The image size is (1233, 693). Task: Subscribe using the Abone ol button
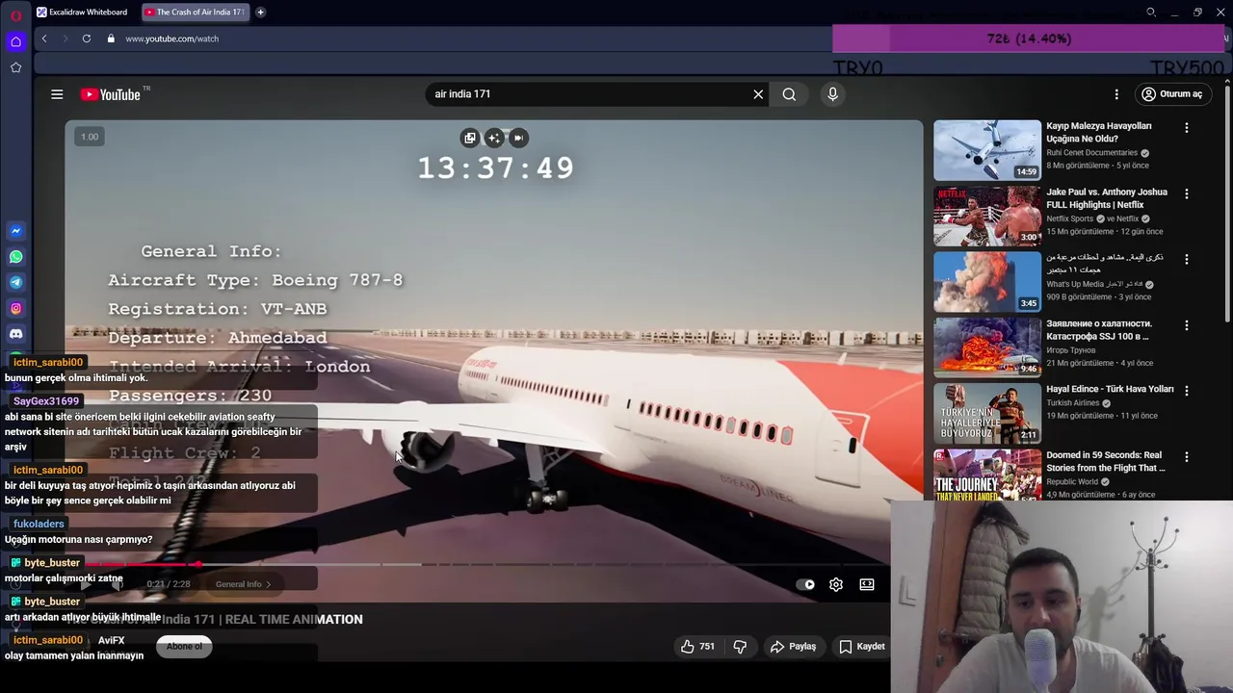[x=184, y=647]
